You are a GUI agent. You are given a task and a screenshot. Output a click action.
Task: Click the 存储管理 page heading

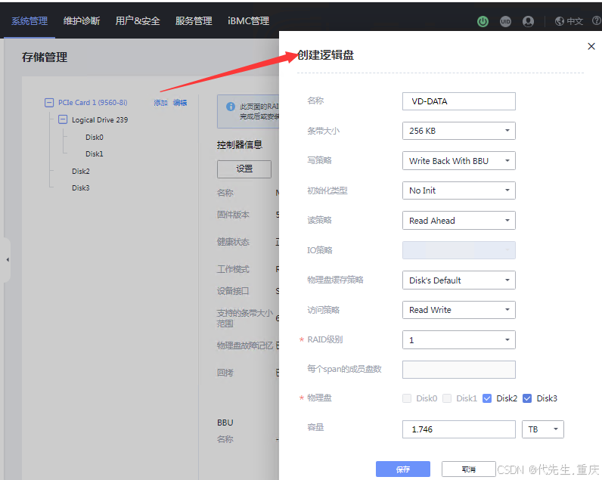click(x=45, y=57)
